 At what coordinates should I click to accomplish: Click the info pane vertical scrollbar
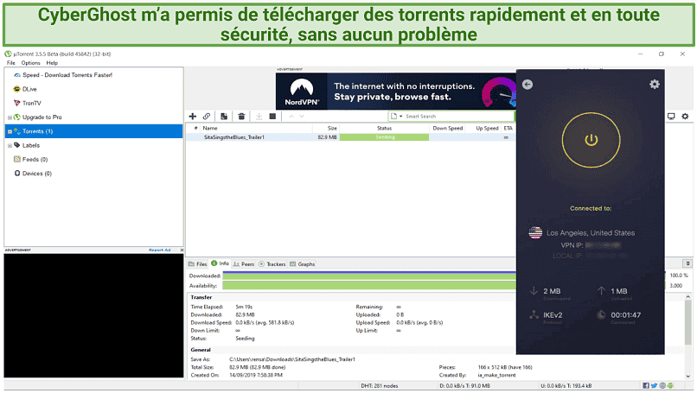687,322
